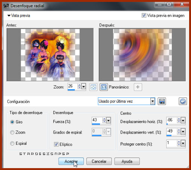Screen dimensions: 191x170
Task: Click the Proteger centro field showing 1
Action: click(x=171, y=143)
